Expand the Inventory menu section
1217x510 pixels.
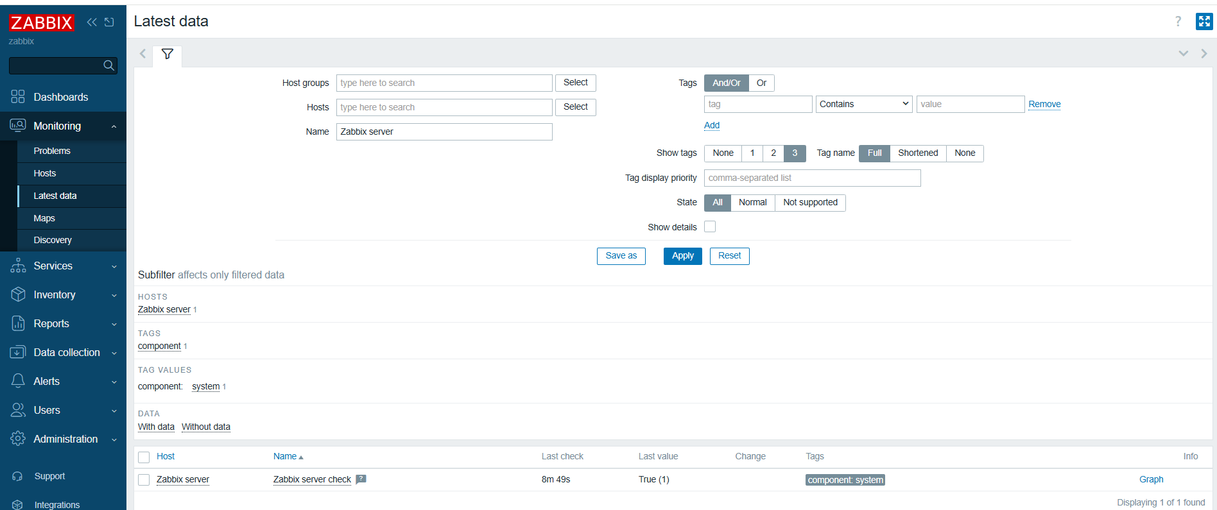coord(114,295)
